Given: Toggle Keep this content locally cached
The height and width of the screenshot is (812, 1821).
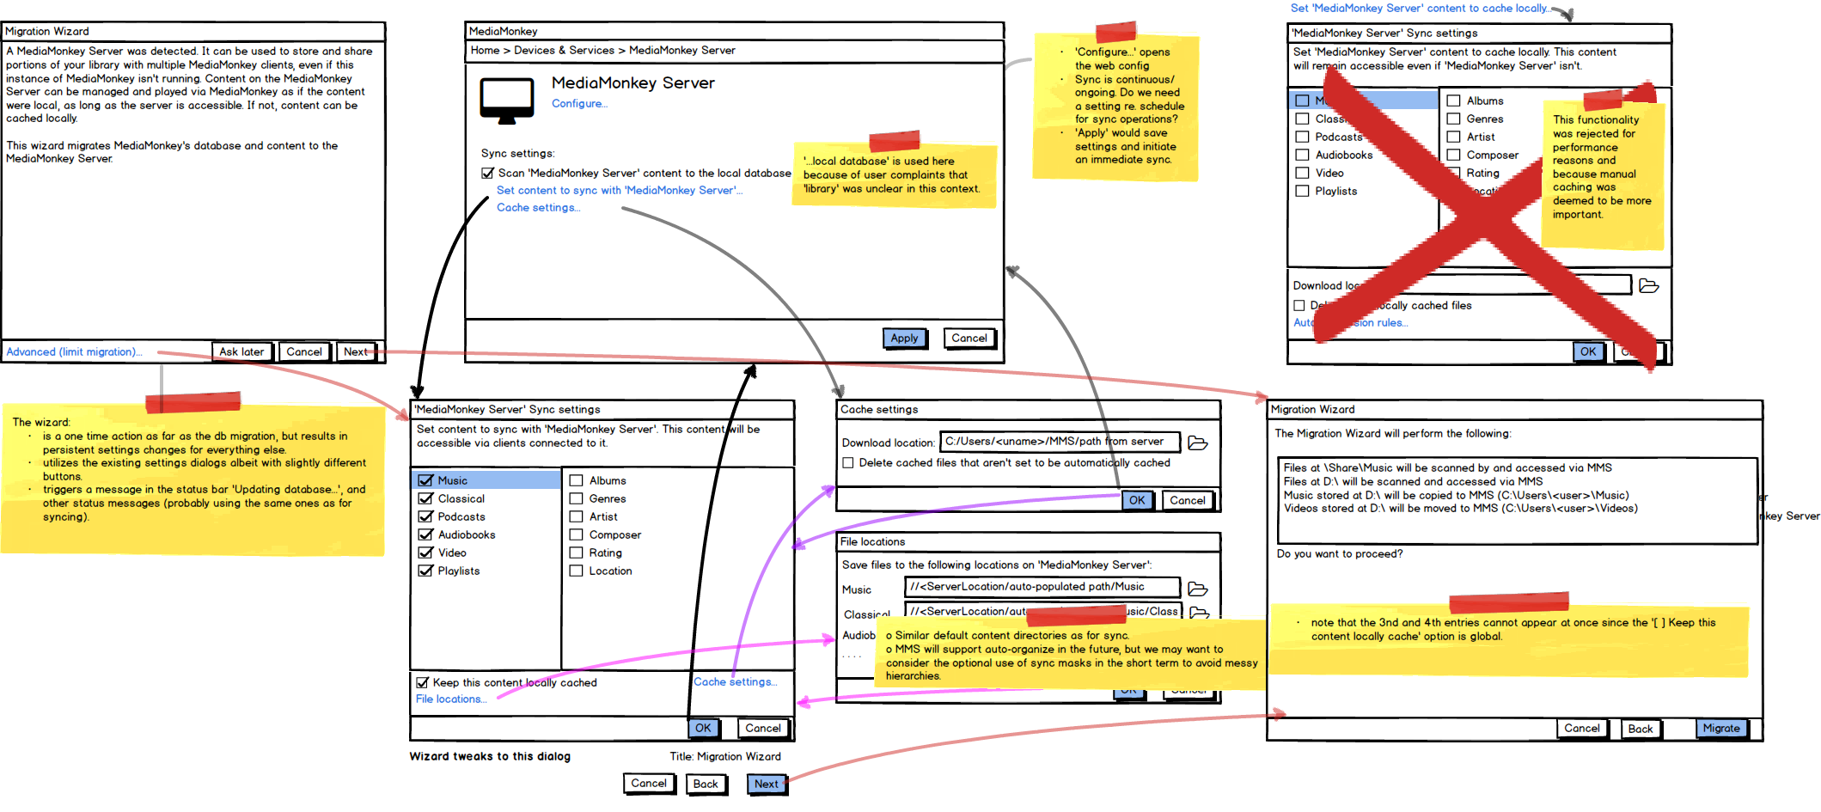Looking at the screenshot, I should [423, 683].
